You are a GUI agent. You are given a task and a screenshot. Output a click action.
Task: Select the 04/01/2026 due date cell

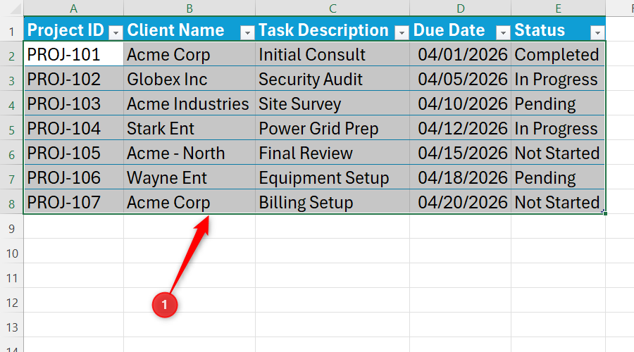pyautogui.click(x=460, y=54)
